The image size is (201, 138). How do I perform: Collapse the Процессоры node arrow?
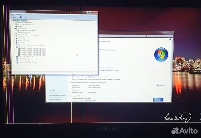[x=15, y=47]
